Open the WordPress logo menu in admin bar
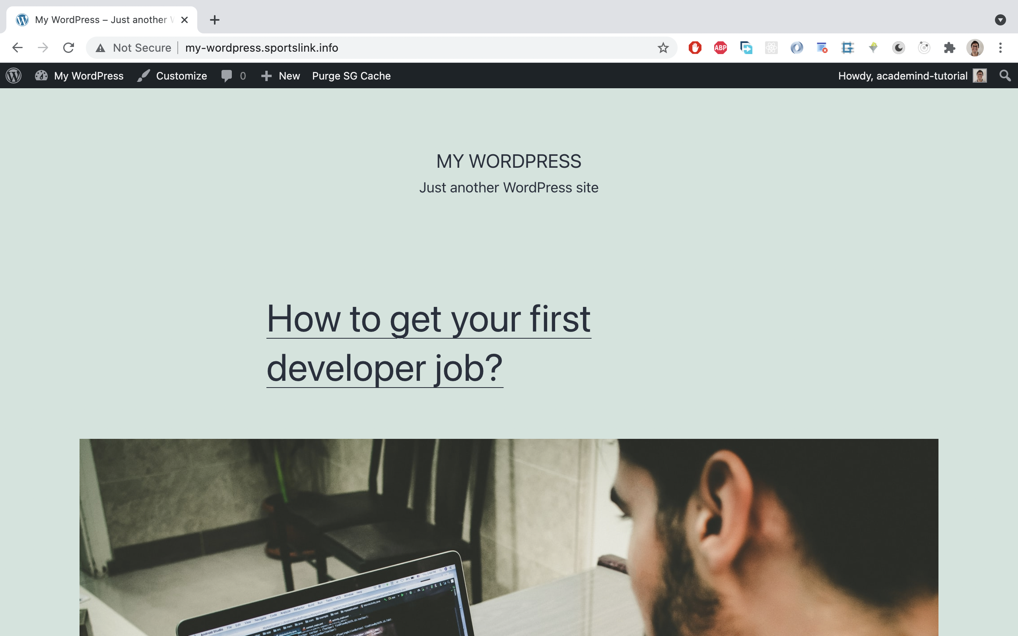Image resolution: width=1018 pixels, height=636 pixels. (x=13, y=76)
